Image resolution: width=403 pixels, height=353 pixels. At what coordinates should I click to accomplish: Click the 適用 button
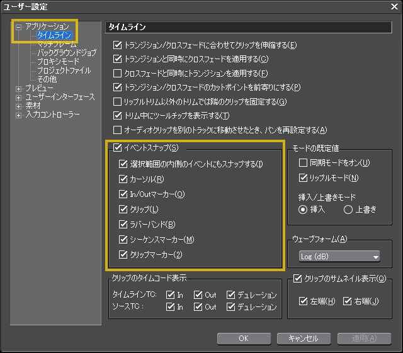coord(364,339)
